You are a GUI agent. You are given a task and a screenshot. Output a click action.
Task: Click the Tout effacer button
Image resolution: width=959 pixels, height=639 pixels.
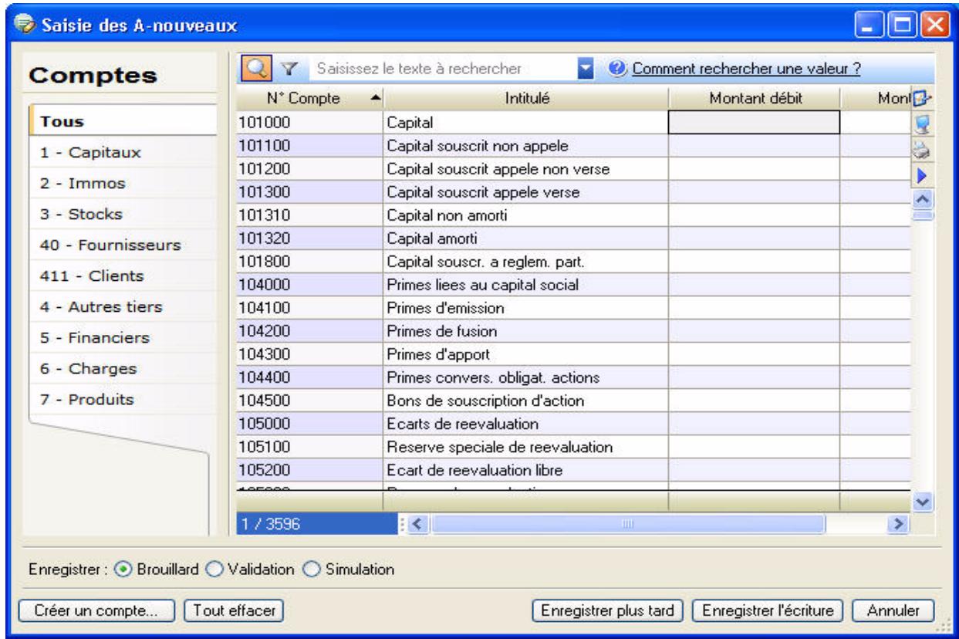pyautogui.click(x=235, y=610)
